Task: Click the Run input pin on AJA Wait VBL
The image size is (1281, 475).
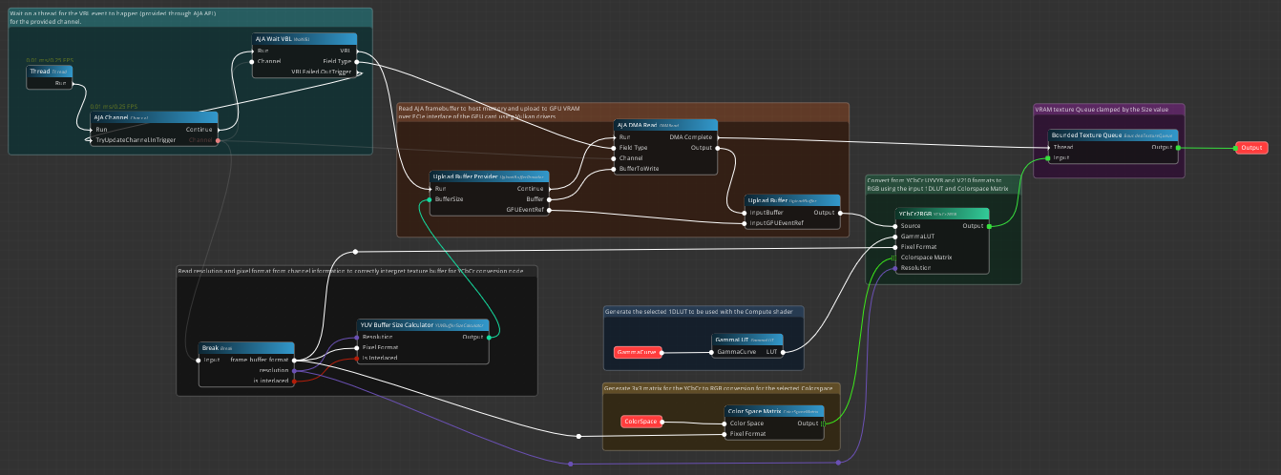Action: (x=252, y=50)
